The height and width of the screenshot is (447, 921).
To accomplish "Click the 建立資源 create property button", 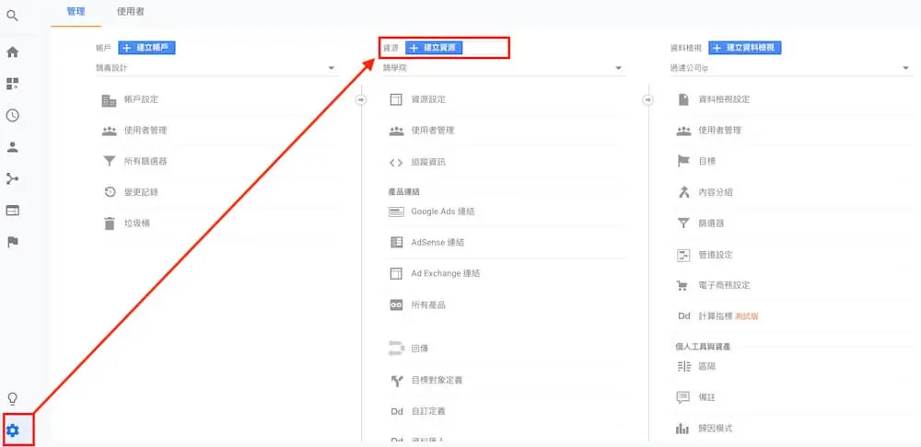I will [434, 48].
